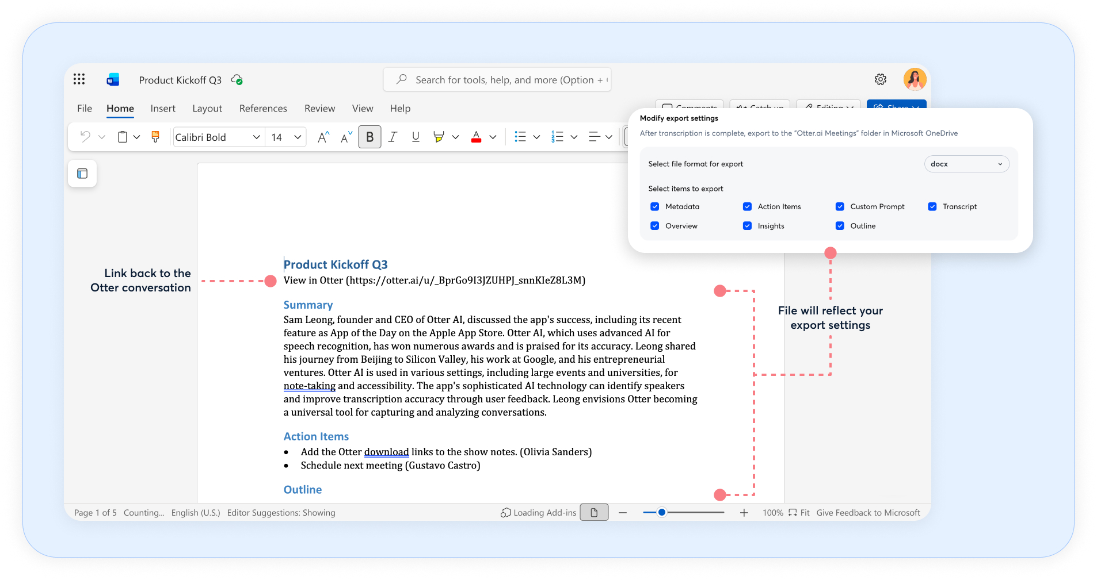Expand bullet list style arrow

point(536,137)
